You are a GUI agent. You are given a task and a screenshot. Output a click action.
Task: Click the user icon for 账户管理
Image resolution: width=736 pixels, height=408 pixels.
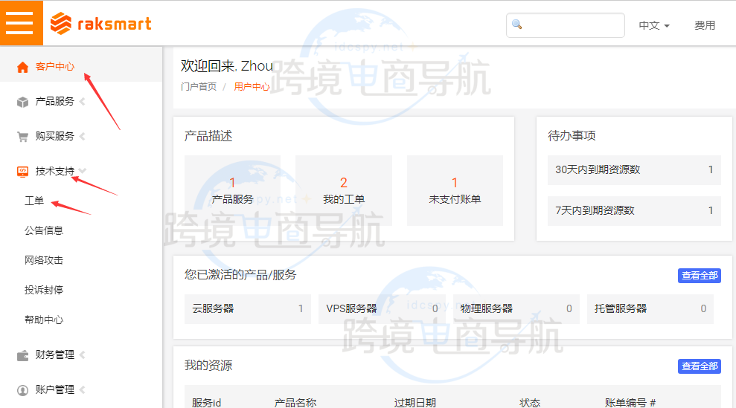pyautogui.click(x=22, y=390)
